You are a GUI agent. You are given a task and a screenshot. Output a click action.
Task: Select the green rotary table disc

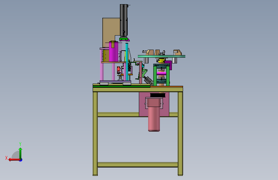tap(162, 56)
